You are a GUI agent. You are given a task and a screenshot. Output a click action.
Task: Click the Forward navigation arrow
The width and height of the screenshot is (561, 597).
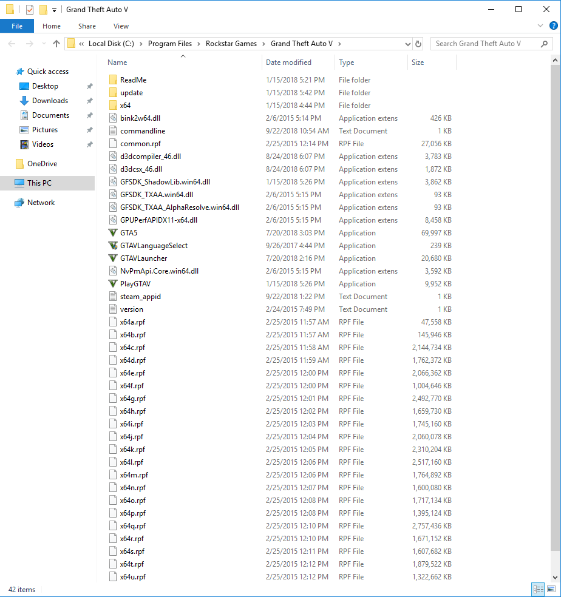(29, 44)
